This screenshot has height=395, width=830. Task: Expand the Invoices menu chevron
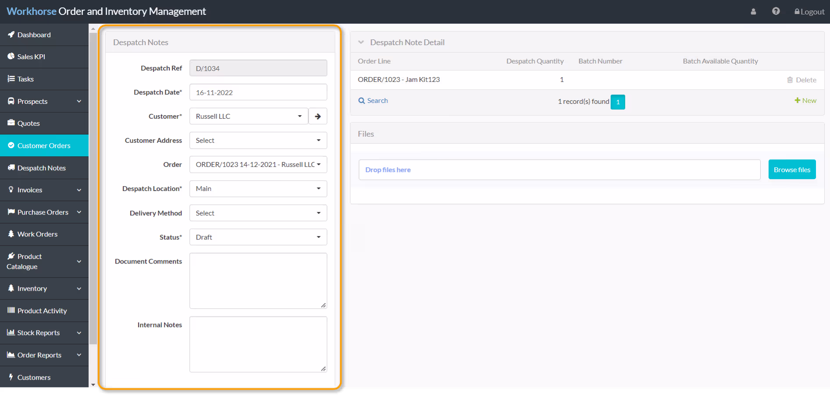(79, 190)
